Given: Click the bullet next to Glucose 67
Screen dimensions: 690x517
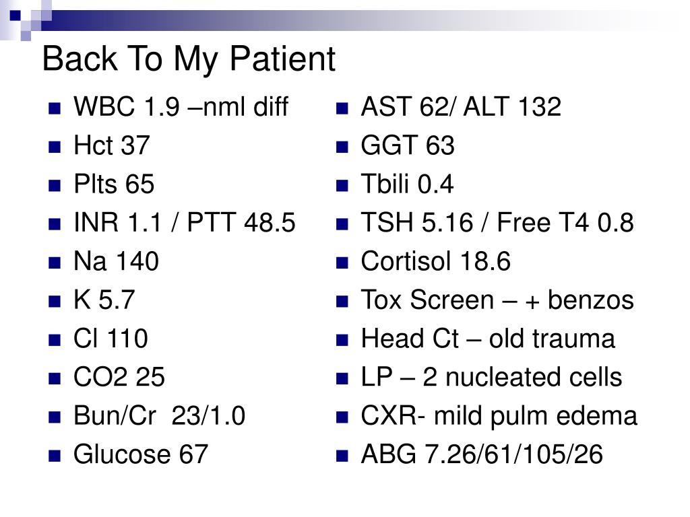Looking at the screenshot, I should (55, 456).
